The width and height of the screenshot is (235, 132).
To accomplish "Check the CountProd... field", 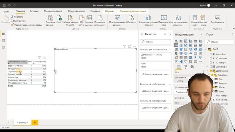I will coord(211,54).
